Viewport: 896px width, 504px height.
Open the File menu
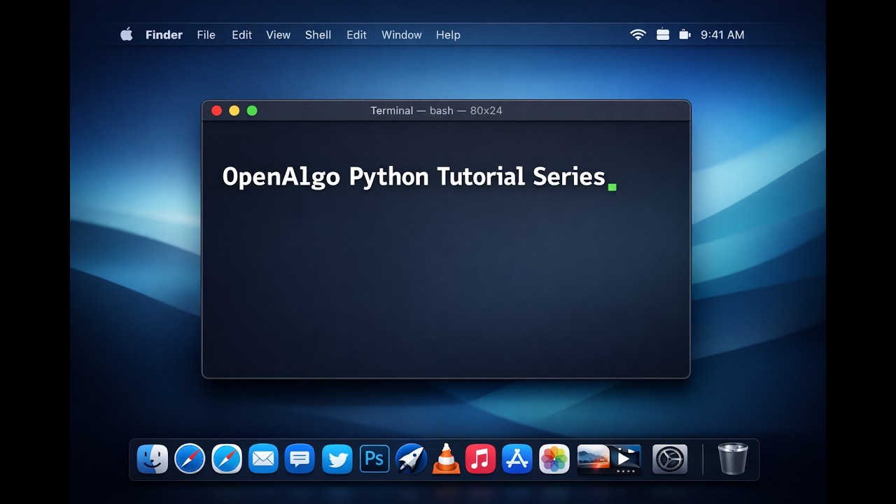click(x=206, y=35)
